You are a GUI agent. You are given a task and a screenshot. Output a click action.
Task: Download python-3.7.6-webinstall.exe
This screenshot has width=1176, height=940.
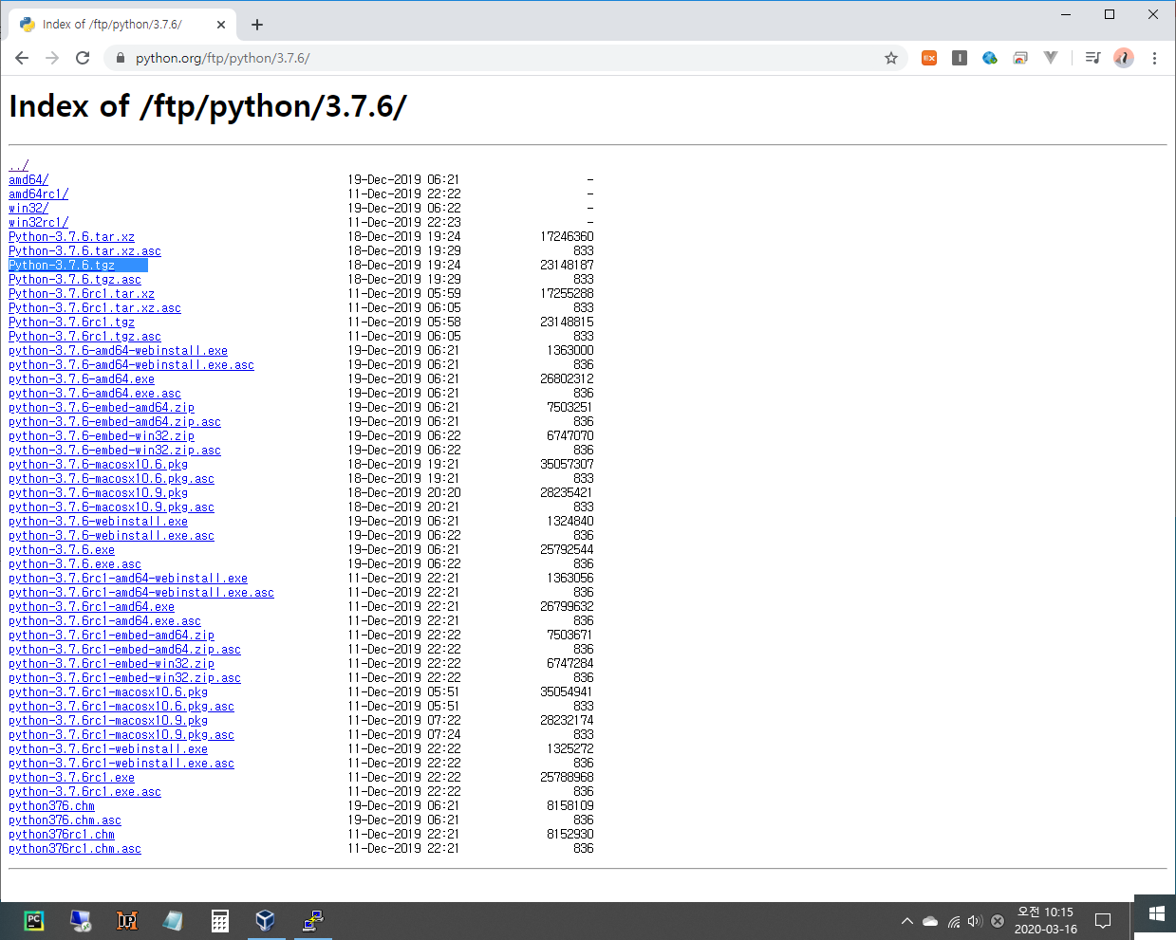[98, 521]
